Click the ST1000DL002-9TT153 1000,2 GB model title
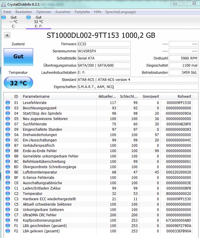 coord(101,35)
